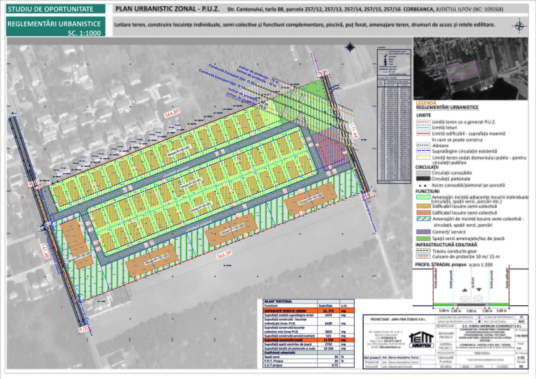Click the north arrow above the site plan
This screenshot has height=379, width=536.
pyautogui.click(x=350, y=46)
